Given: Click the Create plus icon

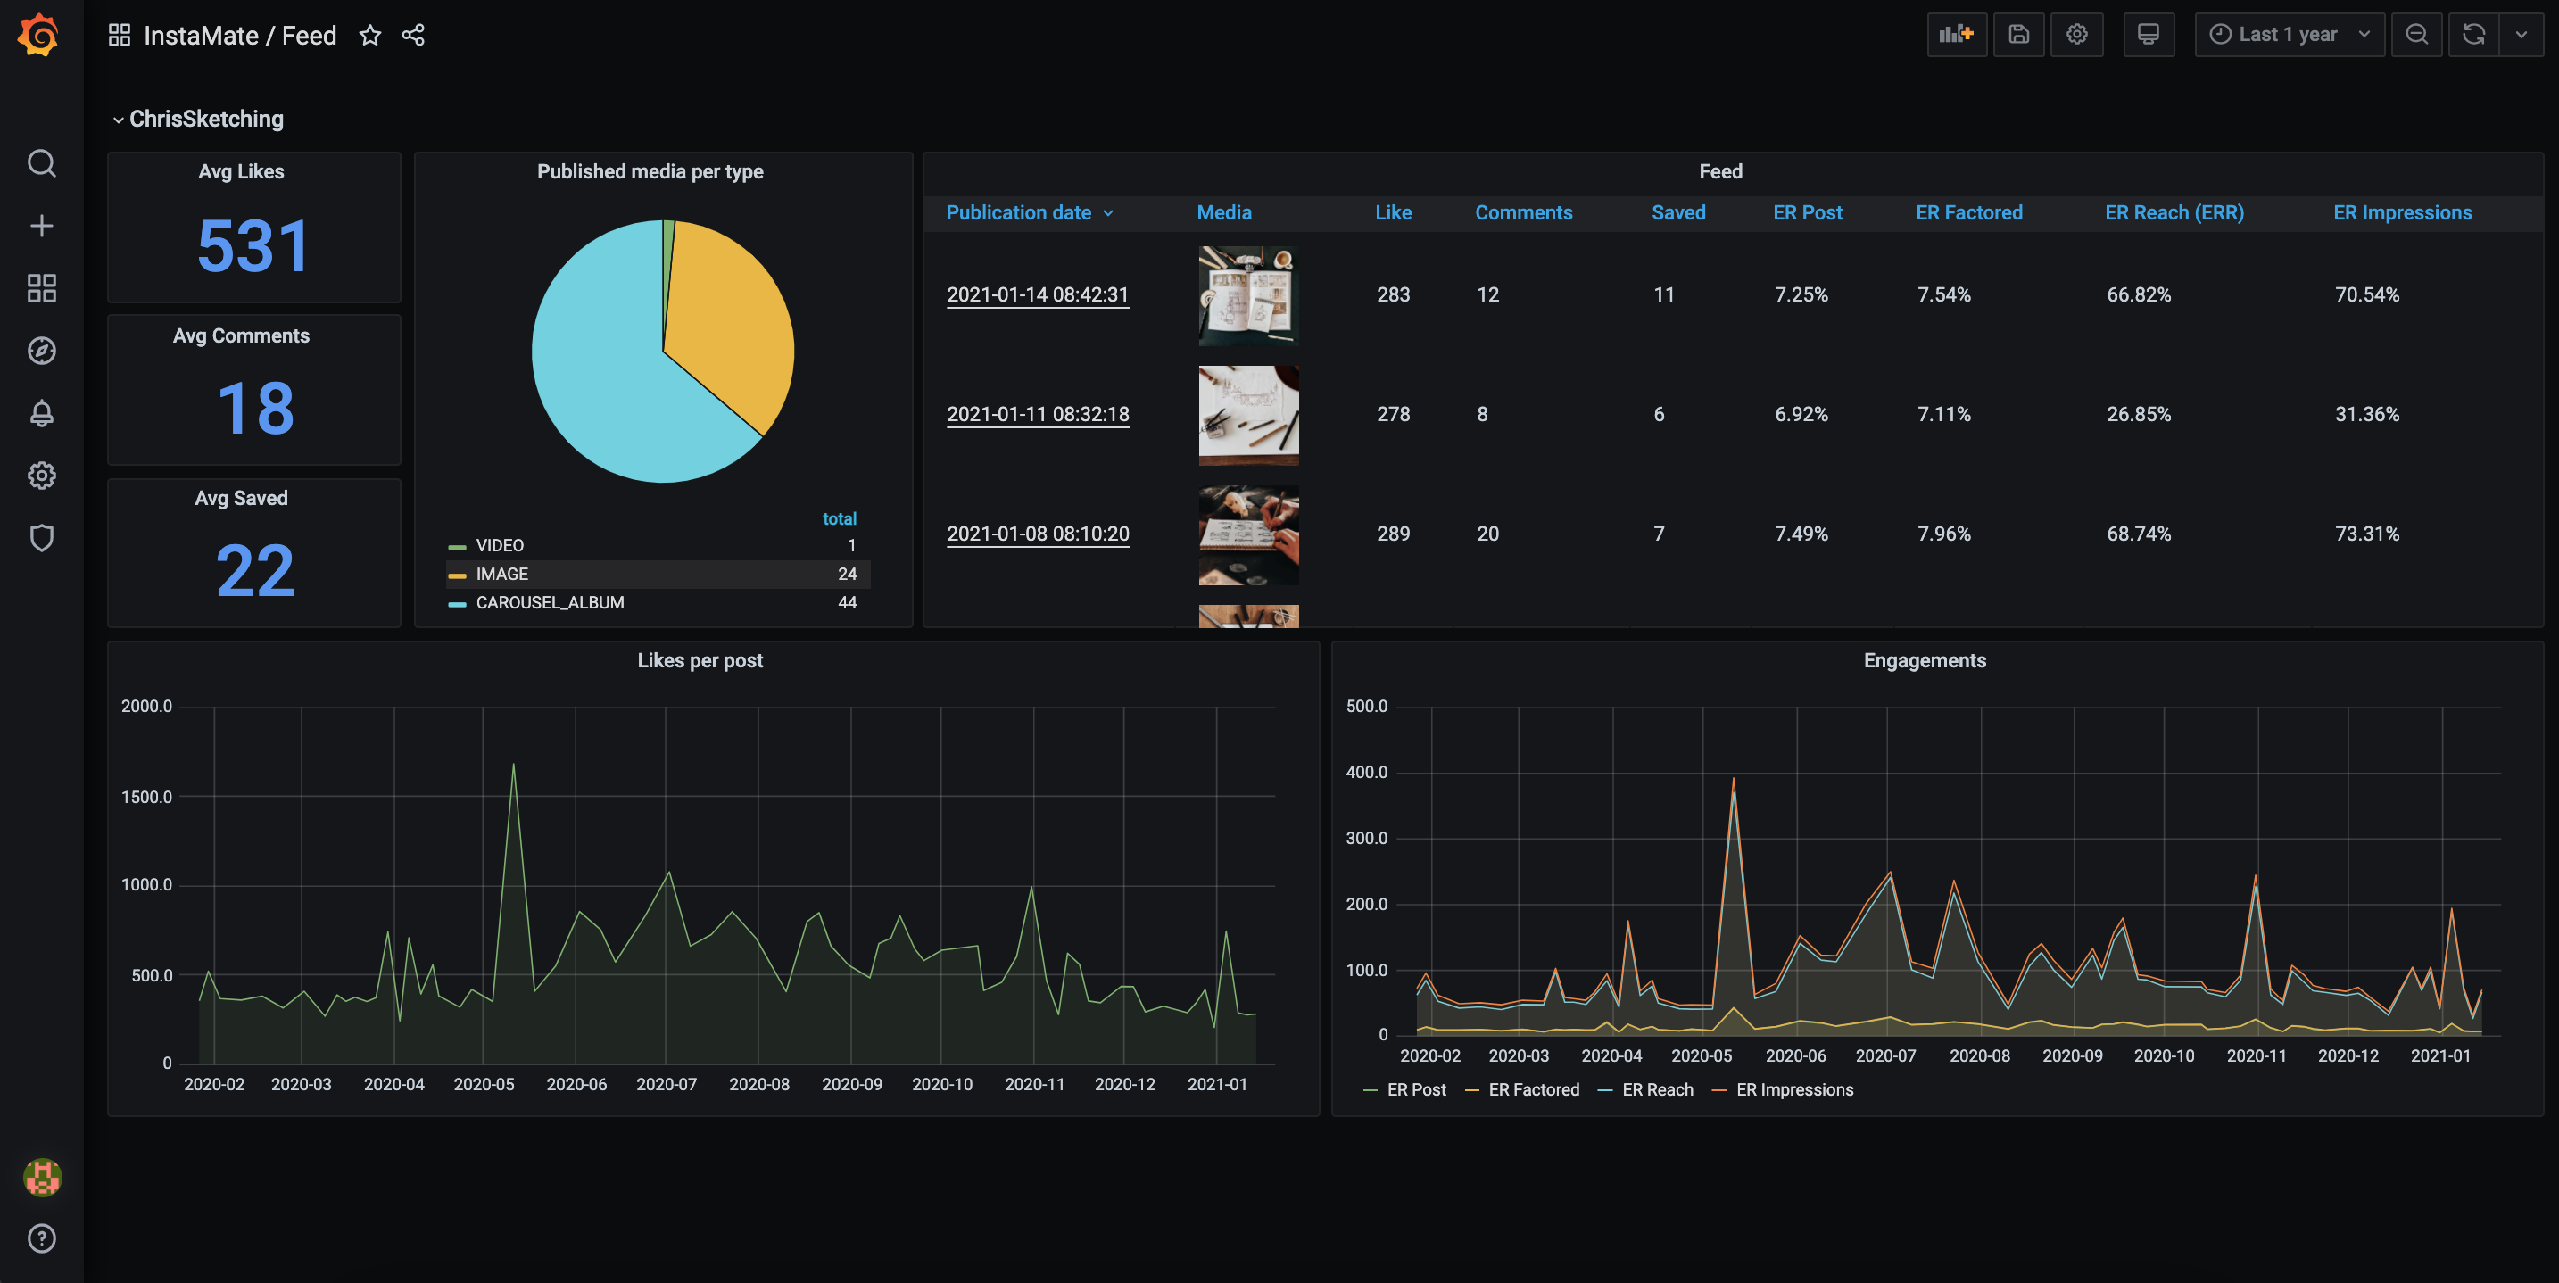Looking at the screenshot, I should pyautogui.click(x=41, y=226).
